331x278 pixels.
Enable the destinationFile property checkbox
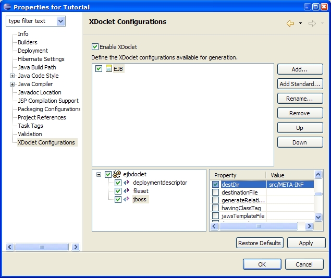coord(215,192)
